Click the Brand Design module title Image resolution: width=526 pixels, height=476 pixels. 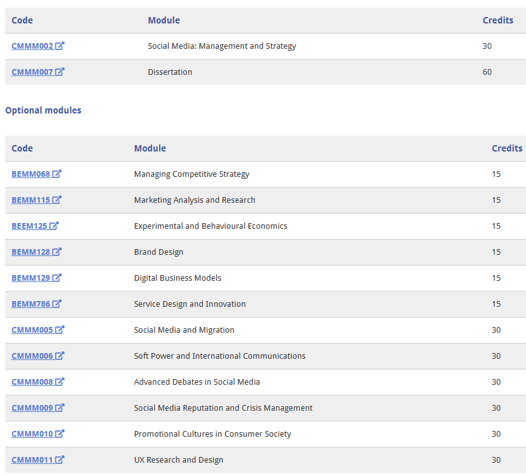click(158, 252)
